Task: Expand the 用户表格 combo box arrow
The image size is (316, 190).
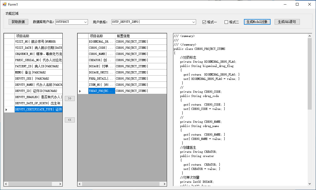Action: pos(193,22)
